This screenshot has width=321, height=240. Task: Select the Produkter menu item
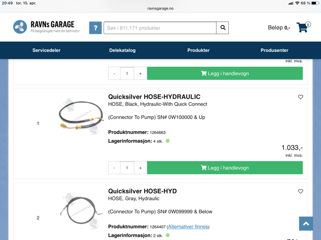[198, 50]
